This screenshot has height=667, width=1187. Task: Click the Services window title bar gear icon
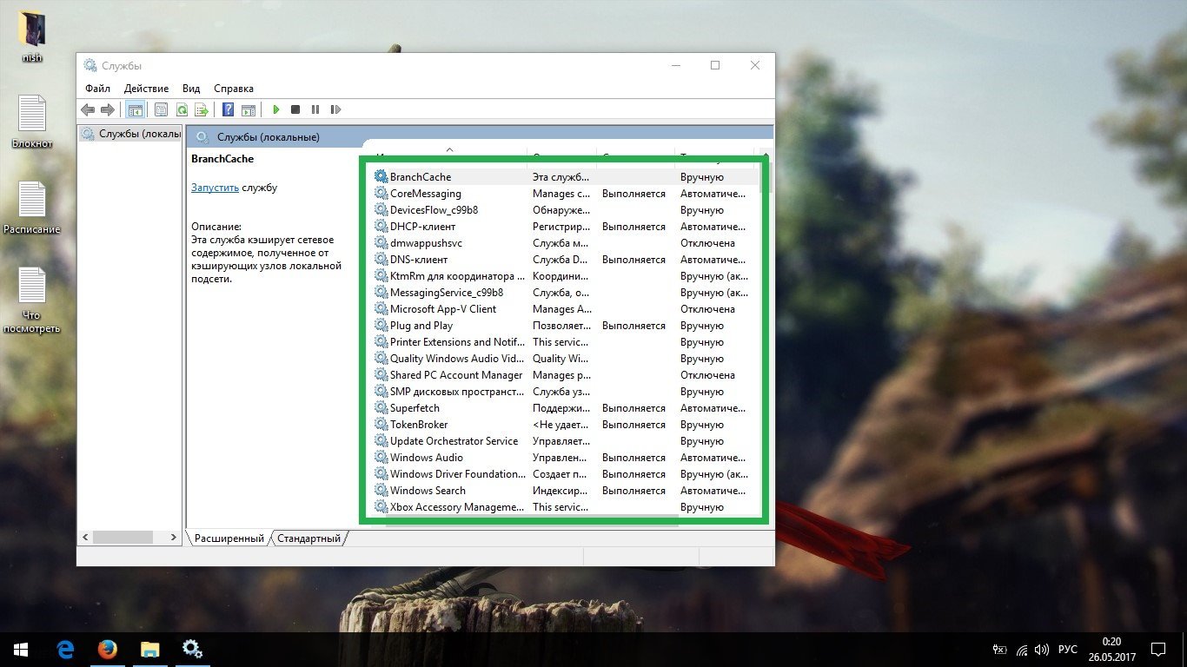[90, 65]
